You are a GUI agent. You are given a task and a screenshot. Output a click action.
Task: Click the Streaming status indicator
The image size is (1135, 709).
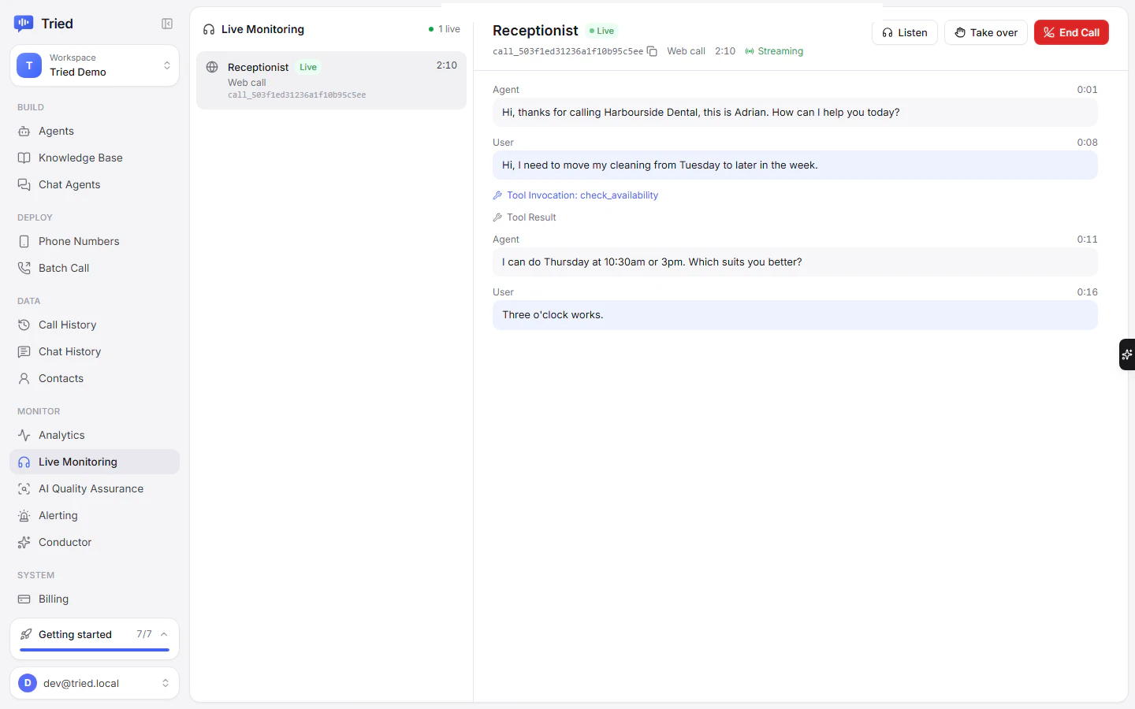(x=774, y=51)
